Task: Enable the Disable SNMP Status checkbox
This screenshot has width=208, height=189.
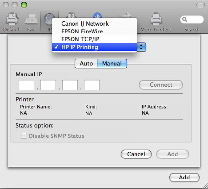Action: point(24,135)
